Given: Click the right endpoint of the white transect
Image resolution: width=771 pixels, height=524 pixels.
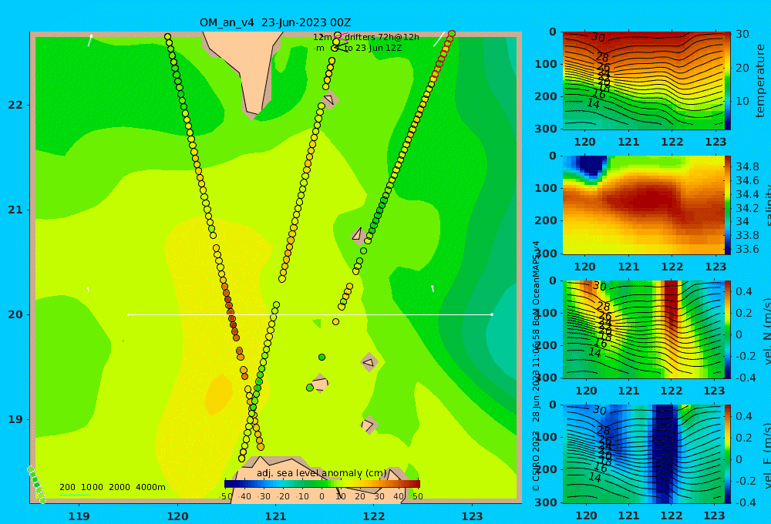Looking at the screenshot, I should click(x=492, y=314).
